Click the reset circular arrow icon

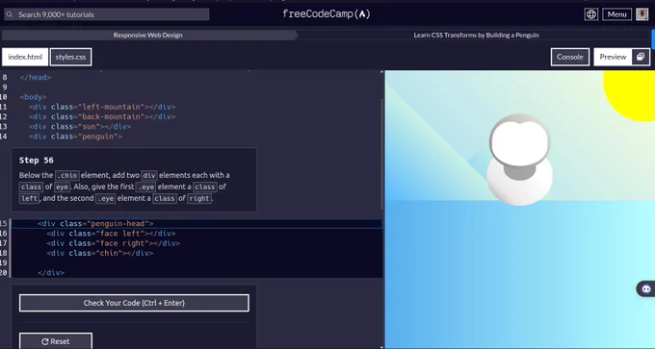tap(45, 341)
